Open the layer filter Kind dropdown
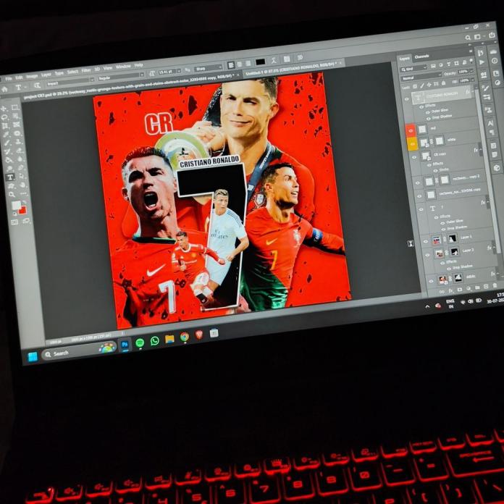 click(x=413, y=68)
